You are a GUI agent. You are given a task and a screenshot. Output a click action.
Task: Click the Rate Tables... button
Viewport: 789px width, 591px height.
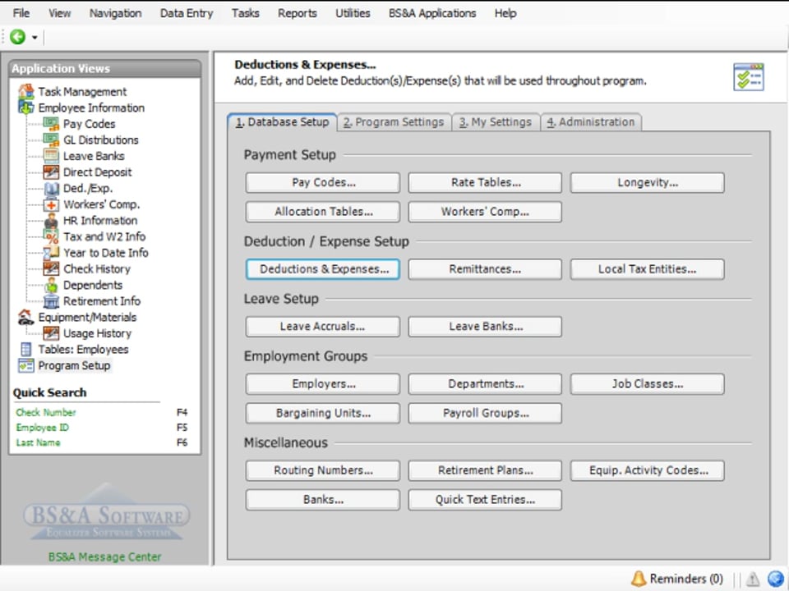coord(485,182)
